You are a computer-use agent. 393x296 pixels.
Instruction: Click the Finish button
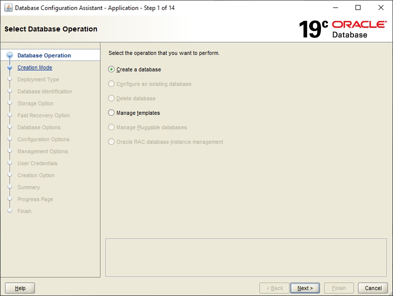(x=338, y=288)
